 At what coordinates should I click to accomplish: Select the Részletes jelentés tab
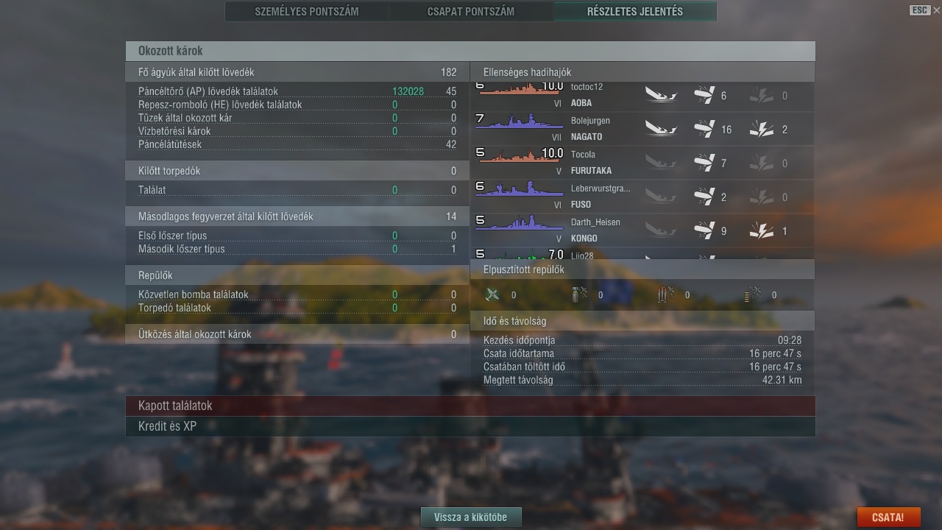(x=635, y=11)
